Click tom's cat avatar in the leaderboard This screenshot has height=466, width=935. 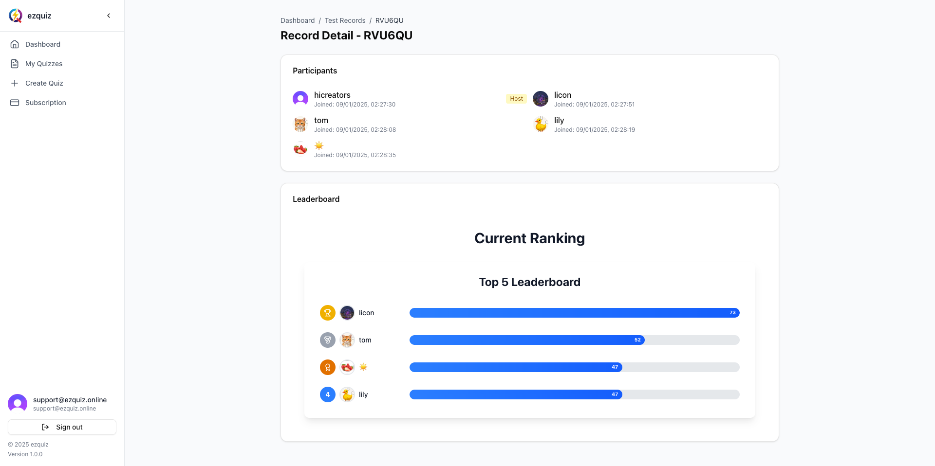(347, 340)
